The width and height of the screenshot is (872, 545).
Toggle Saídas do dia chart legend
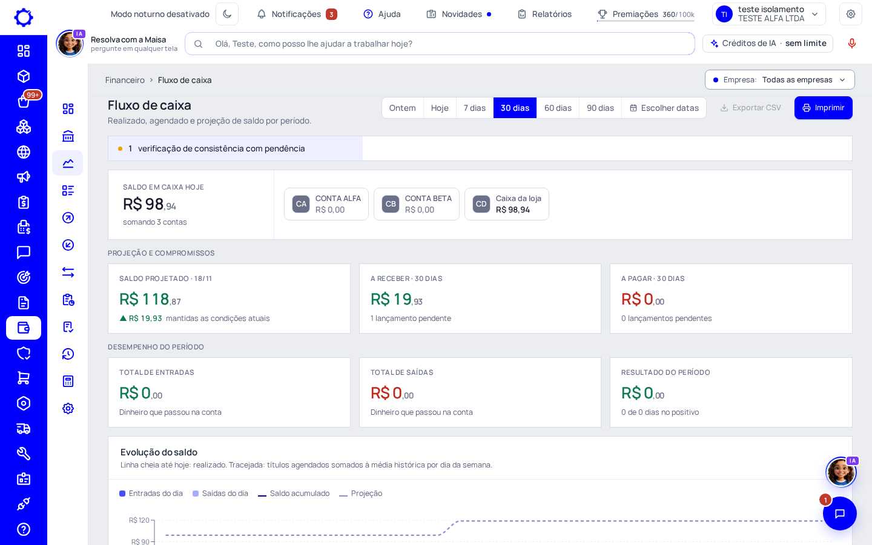[x=220, y=494]
